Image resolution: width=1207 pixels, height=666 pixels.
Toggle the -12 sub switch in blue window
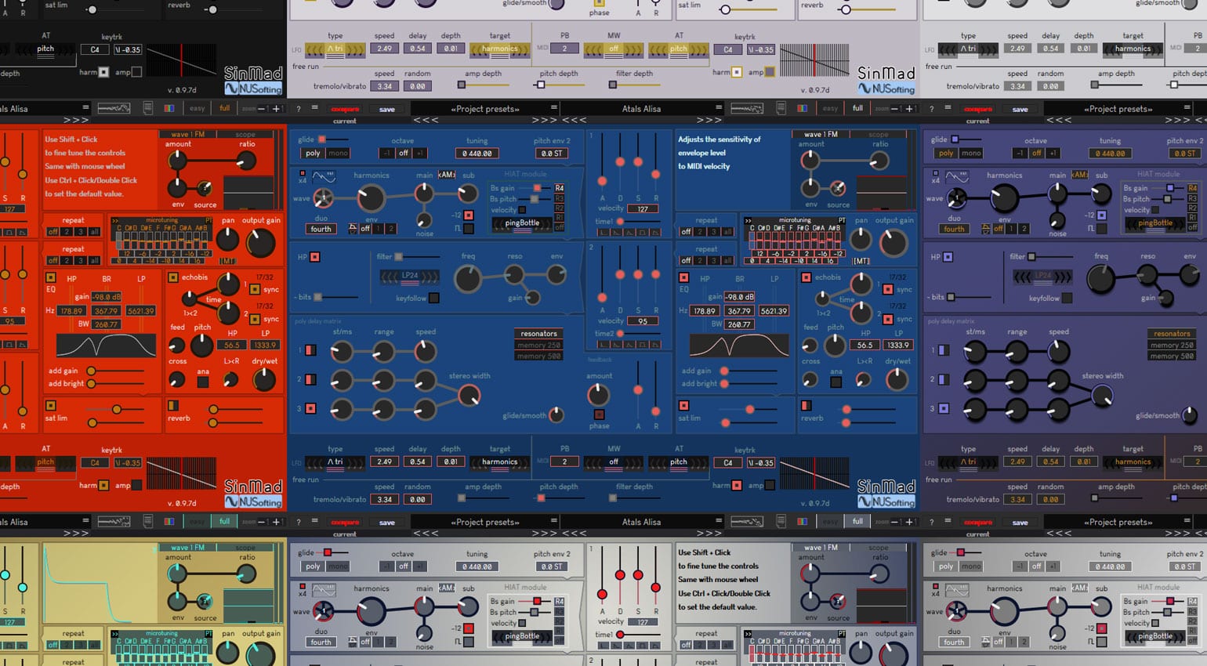tap(469, 215)
